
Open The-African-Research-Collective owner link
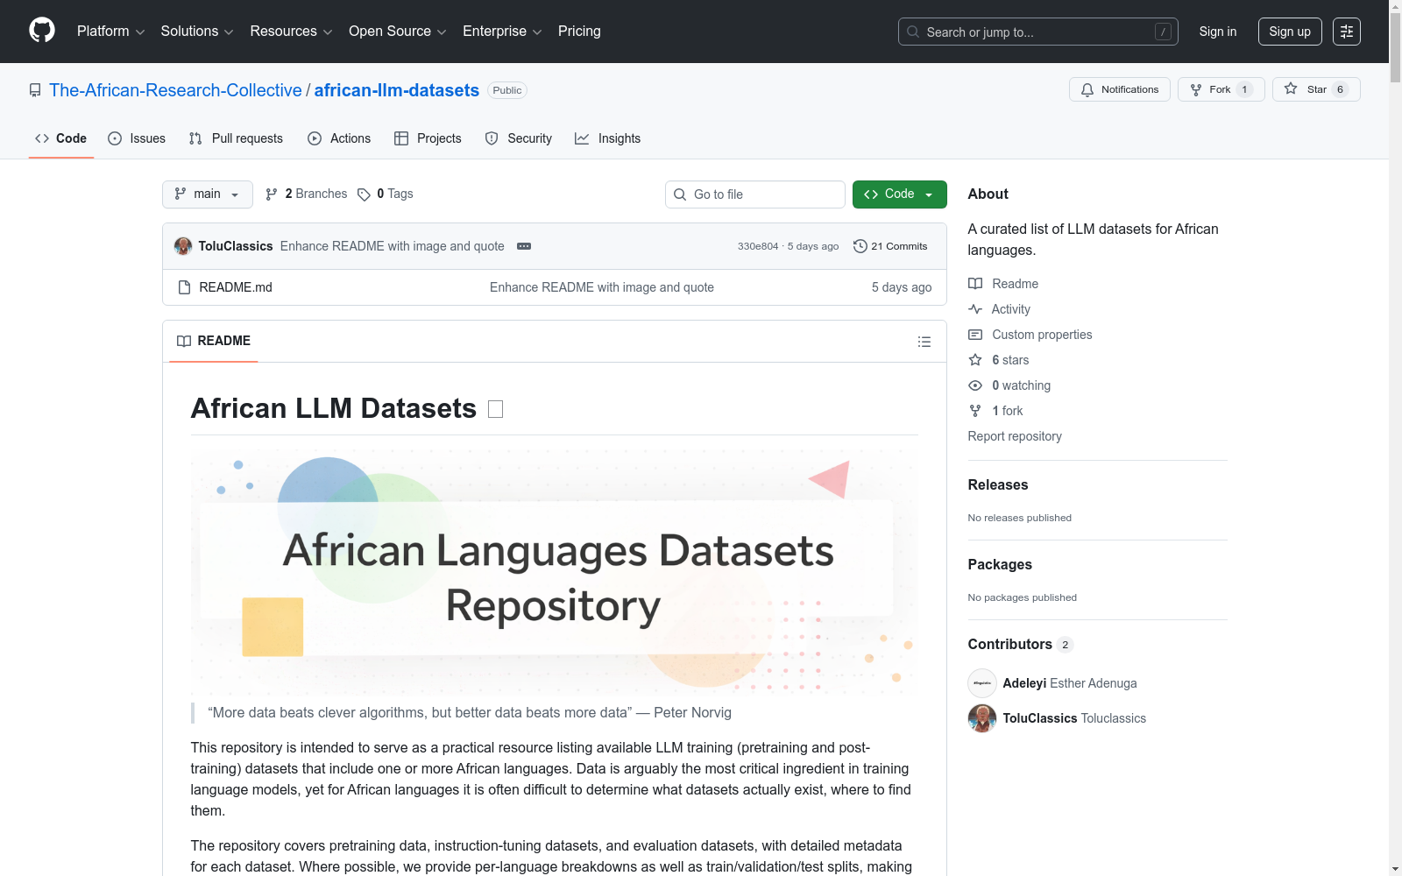(x=175, y=90)
